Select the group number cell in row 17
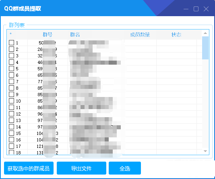215x179 pixels. pyautogui.click(x=48, y=146)
